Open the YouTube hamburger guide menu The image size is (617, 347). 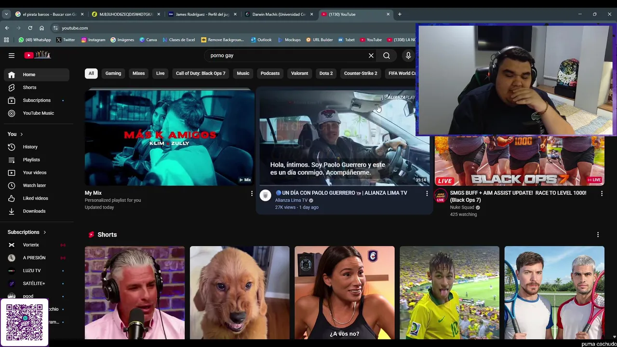[x=12, y=55]
